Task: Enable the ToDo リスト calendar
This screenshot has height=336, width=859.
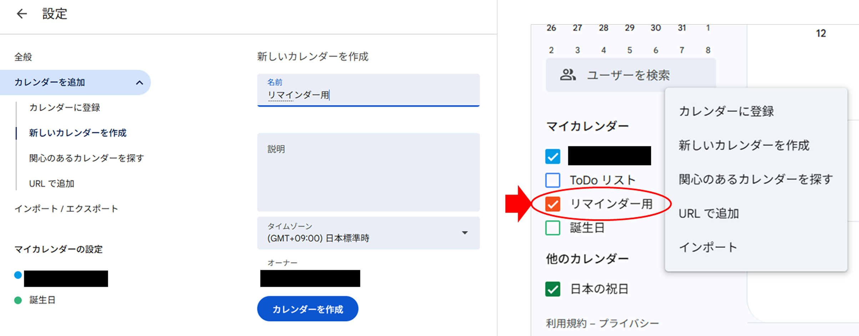Action: [552, 180]
